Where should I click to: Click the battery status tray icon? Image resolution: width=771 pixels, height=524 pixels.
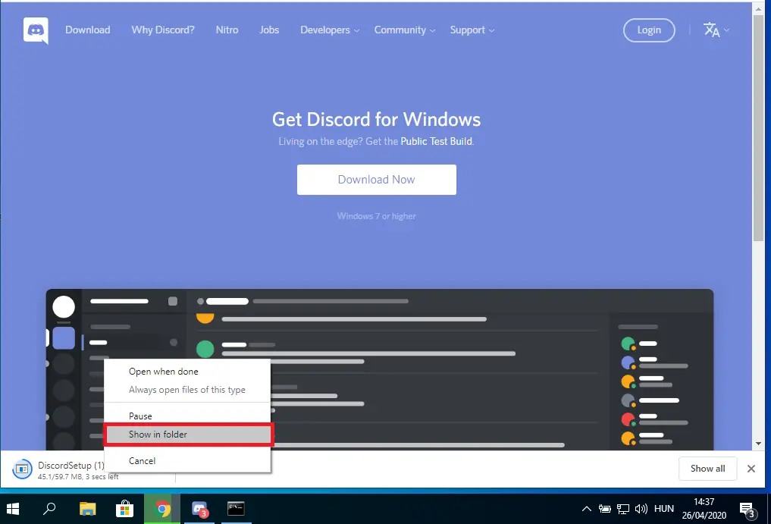[x=605, y=509]
